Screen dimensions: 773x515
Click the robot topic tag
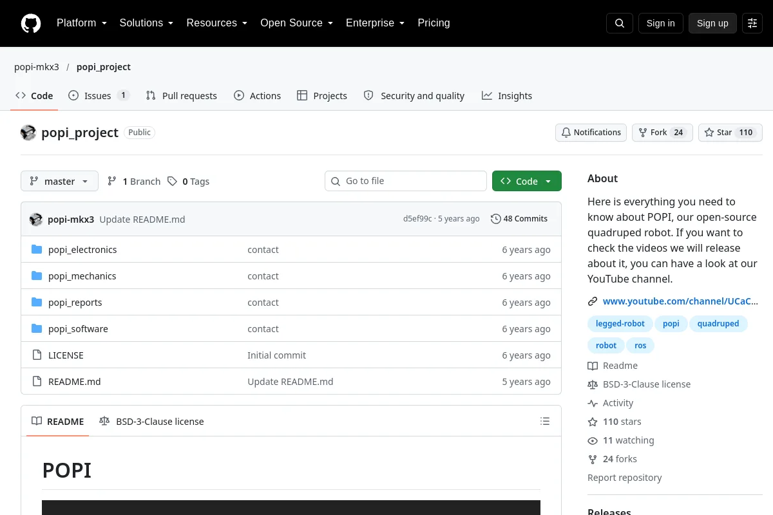[x=606, y=346]
